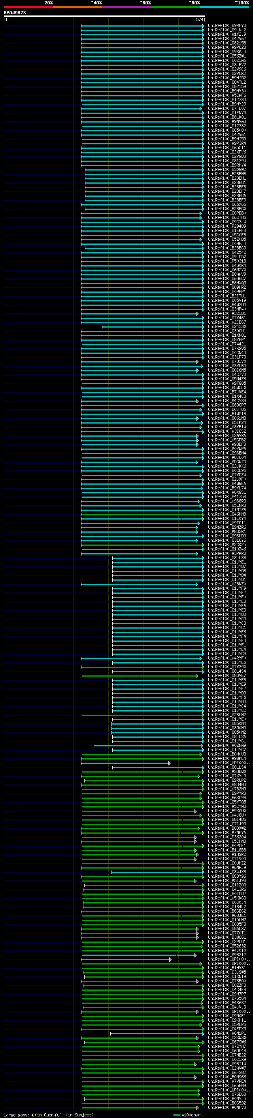Image resolution: width=253 pixels, height=1118 pixels.
Task: Select hit label UniRef100_A0ZNA9
Action: coord(227,746)
